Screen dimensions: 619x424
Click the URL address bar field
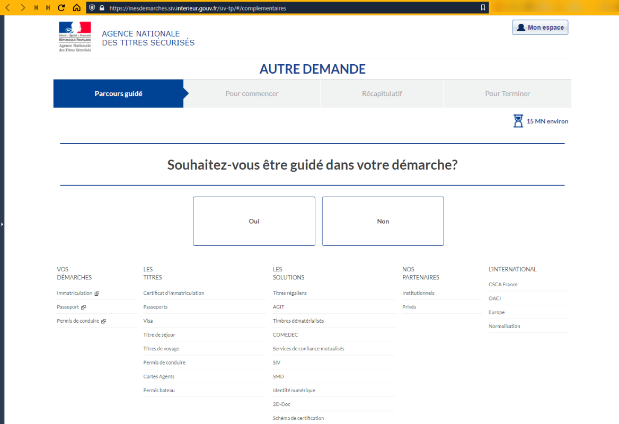(x=291, y=8)
